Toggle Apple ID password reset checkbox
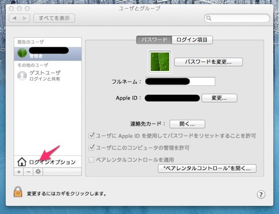 91,135
